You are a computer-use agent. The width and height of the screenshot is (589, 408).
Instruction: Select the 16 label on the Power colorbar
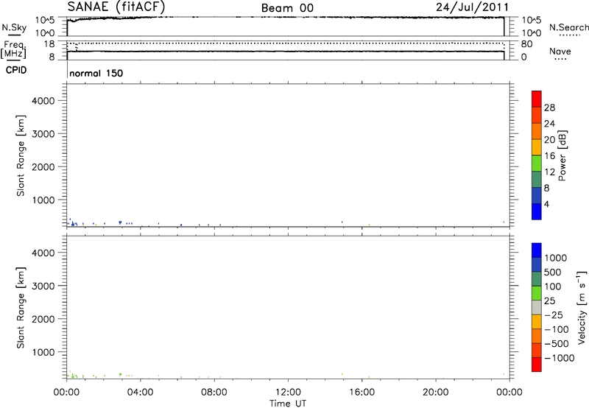(x=549, y=156)
